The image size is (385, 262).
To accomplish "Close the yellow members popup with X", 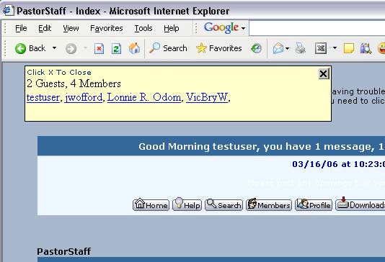I will click(x=324, y=73).
